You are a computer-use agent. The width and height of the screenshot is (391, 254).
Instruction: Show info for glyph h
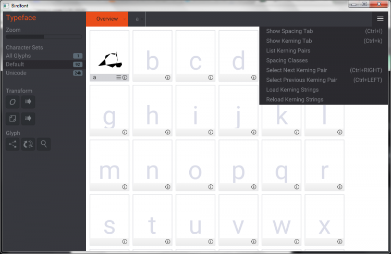[x=167, y=132]
